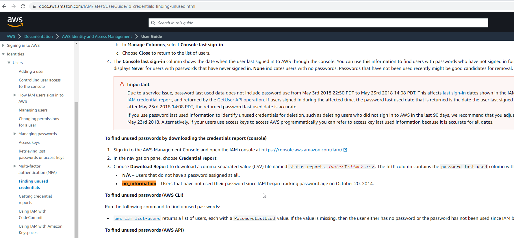Click User Guide breadcrumb

pos(151,36)
